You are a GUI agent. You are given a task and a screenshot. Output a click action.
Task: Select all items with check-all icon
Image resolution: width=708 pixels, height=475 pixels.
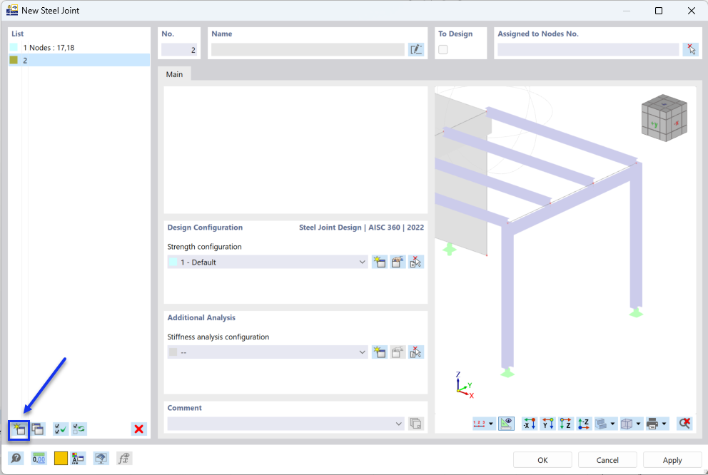(x=61, y=429)
